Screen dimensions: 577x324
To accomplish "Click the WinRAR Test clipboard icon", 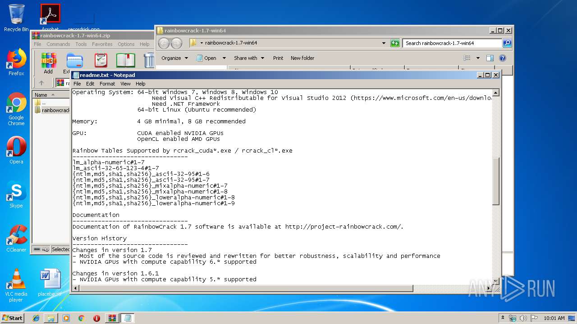I will pos(101,60).
